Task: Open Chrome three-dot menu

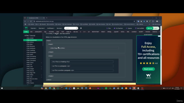Action: click(x=160, y=21)
